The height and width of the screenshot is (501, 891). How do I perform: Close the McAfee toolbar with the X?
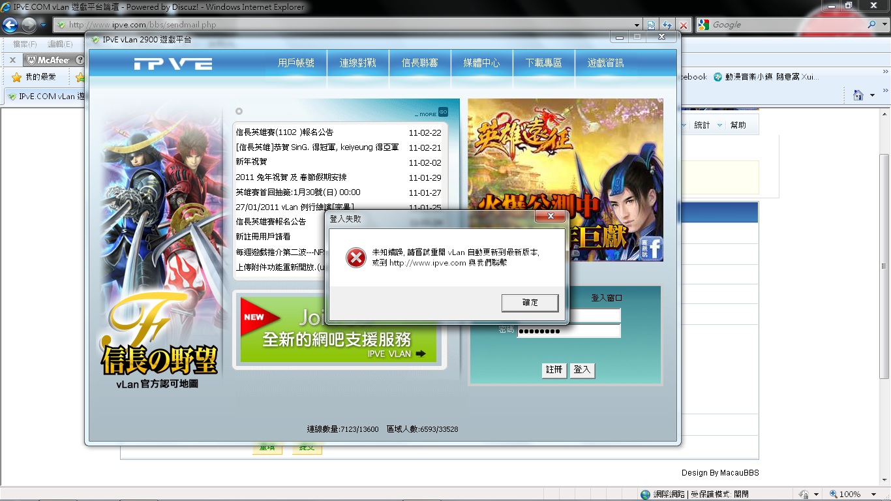12,60
